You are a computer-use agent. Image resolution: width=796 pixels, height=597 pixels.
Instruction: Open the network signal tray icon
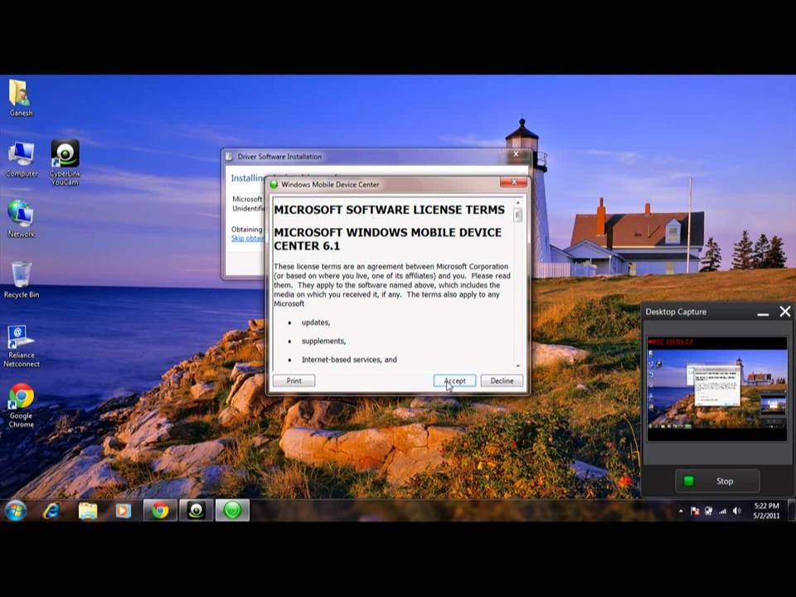click(722, 512)
